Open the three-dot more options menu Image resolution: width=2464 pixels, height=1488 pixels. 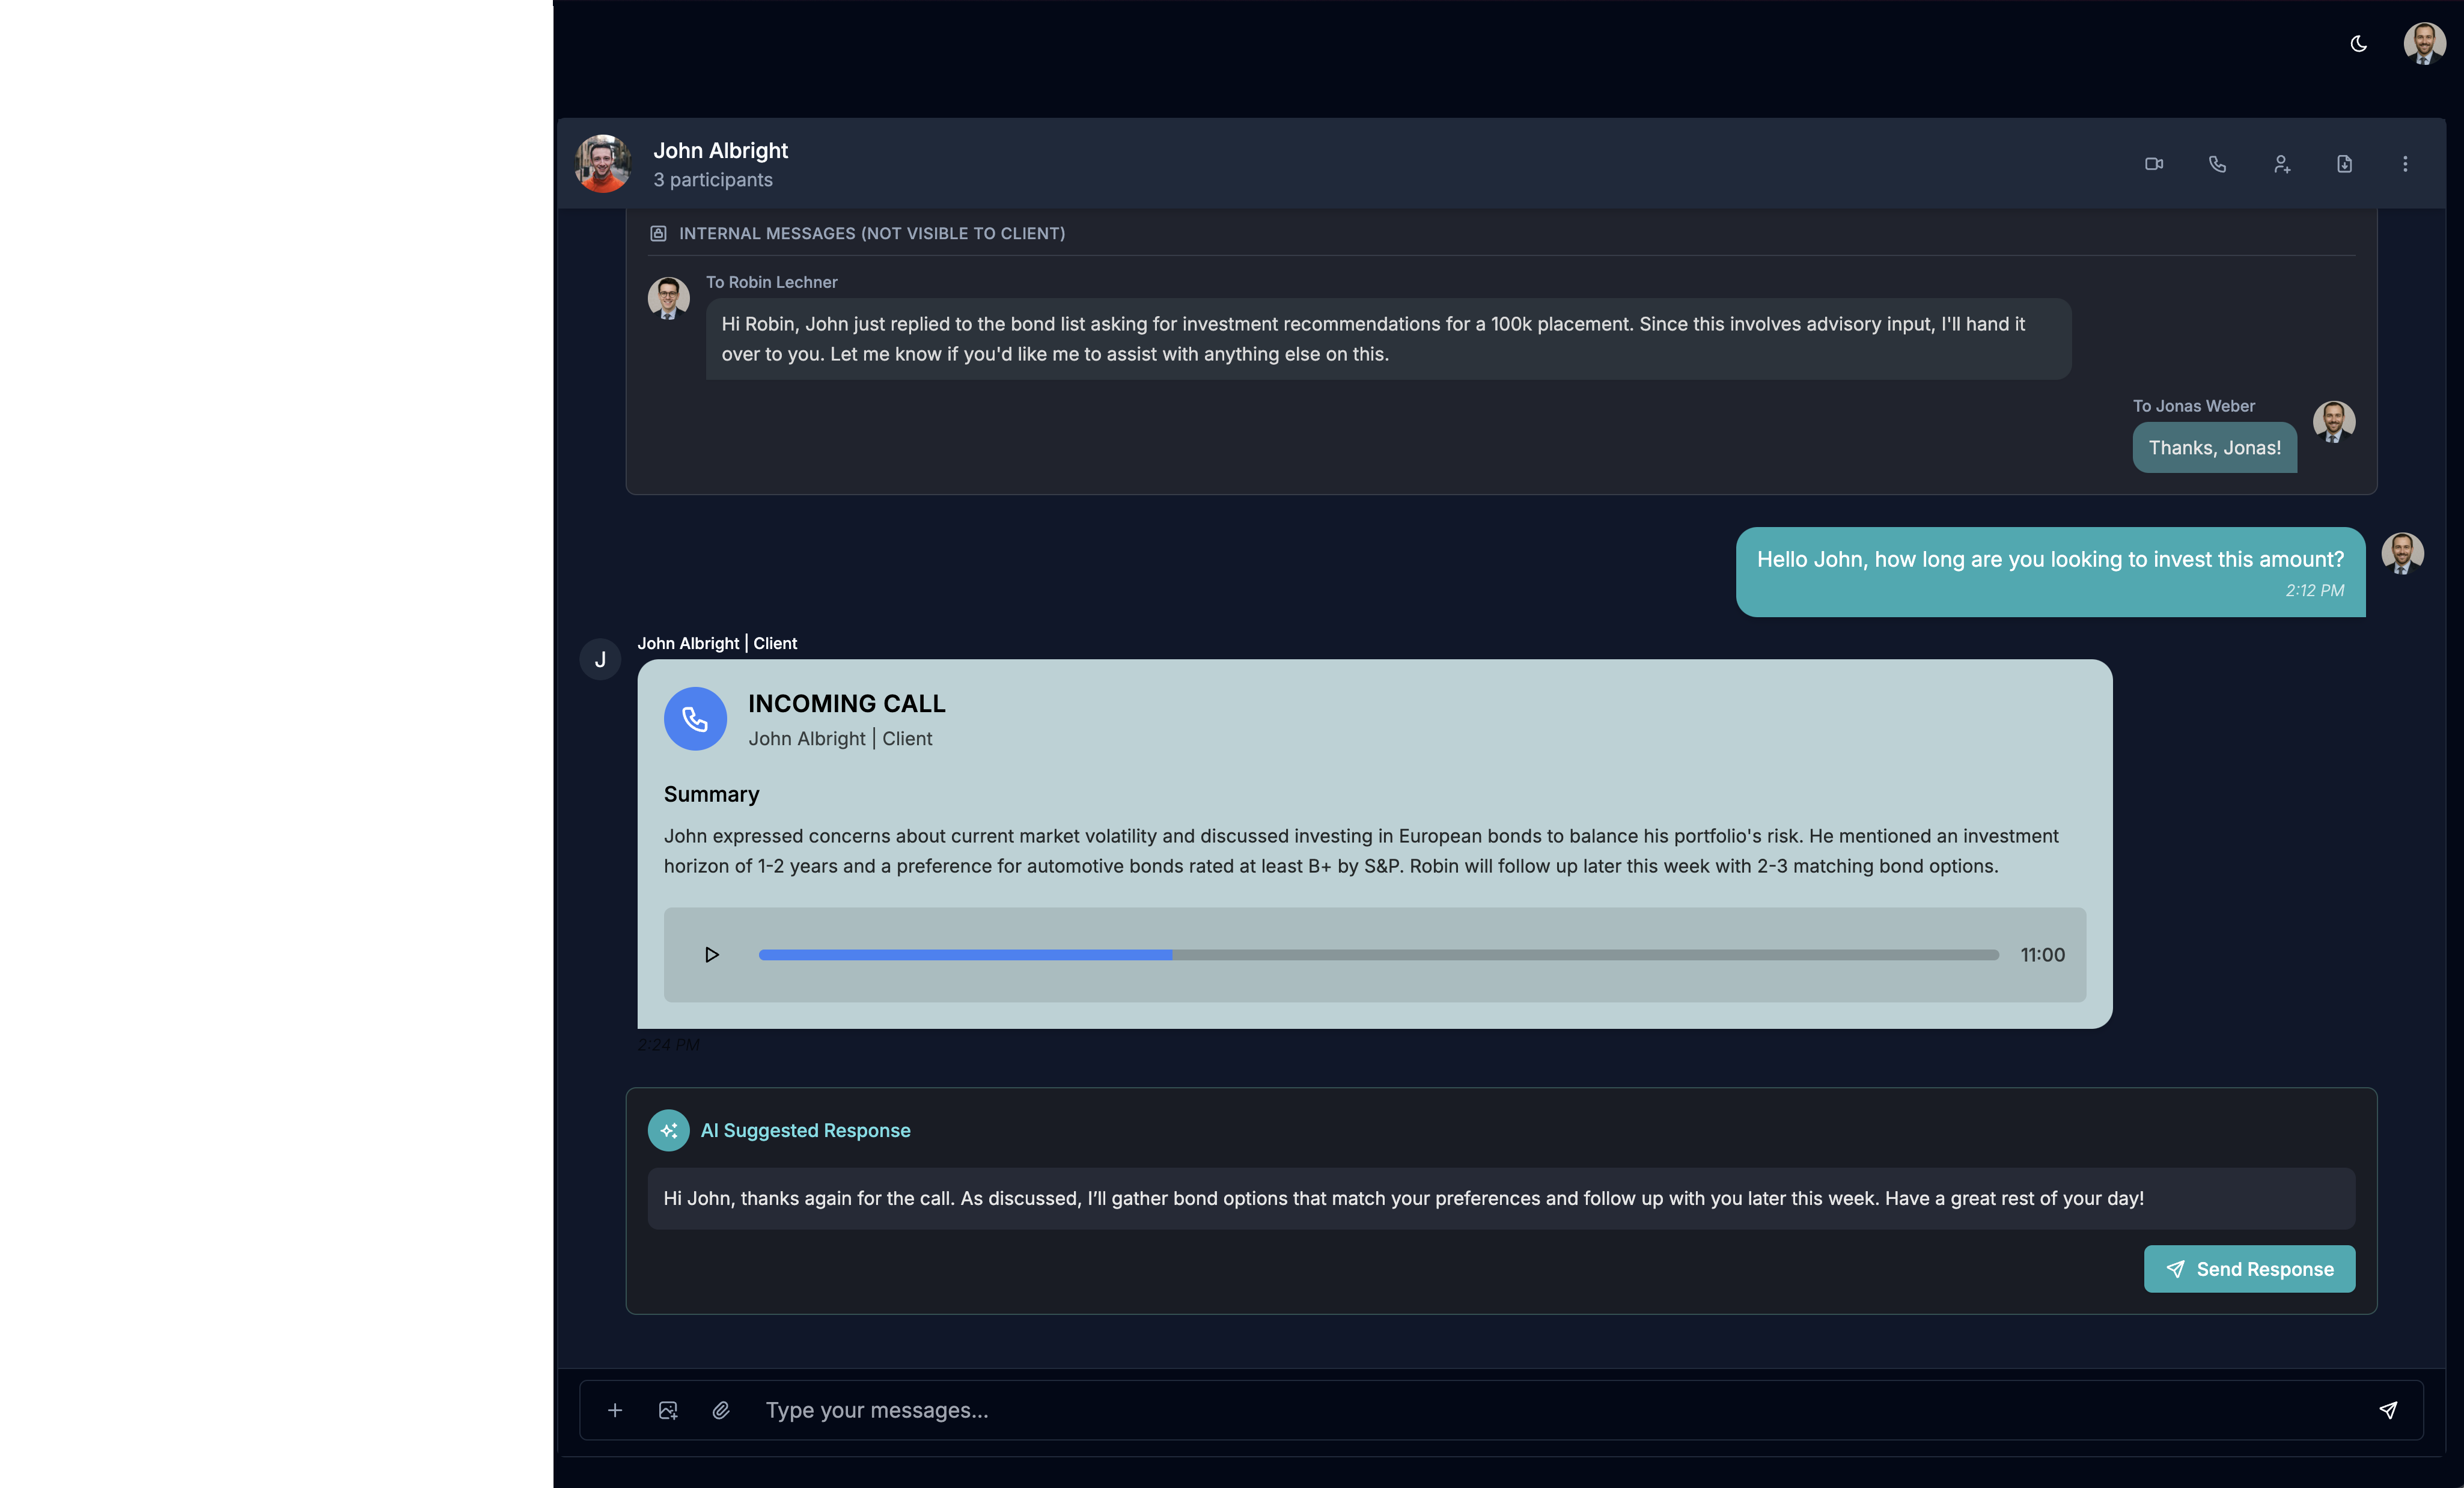click(x=2405, y=164)
